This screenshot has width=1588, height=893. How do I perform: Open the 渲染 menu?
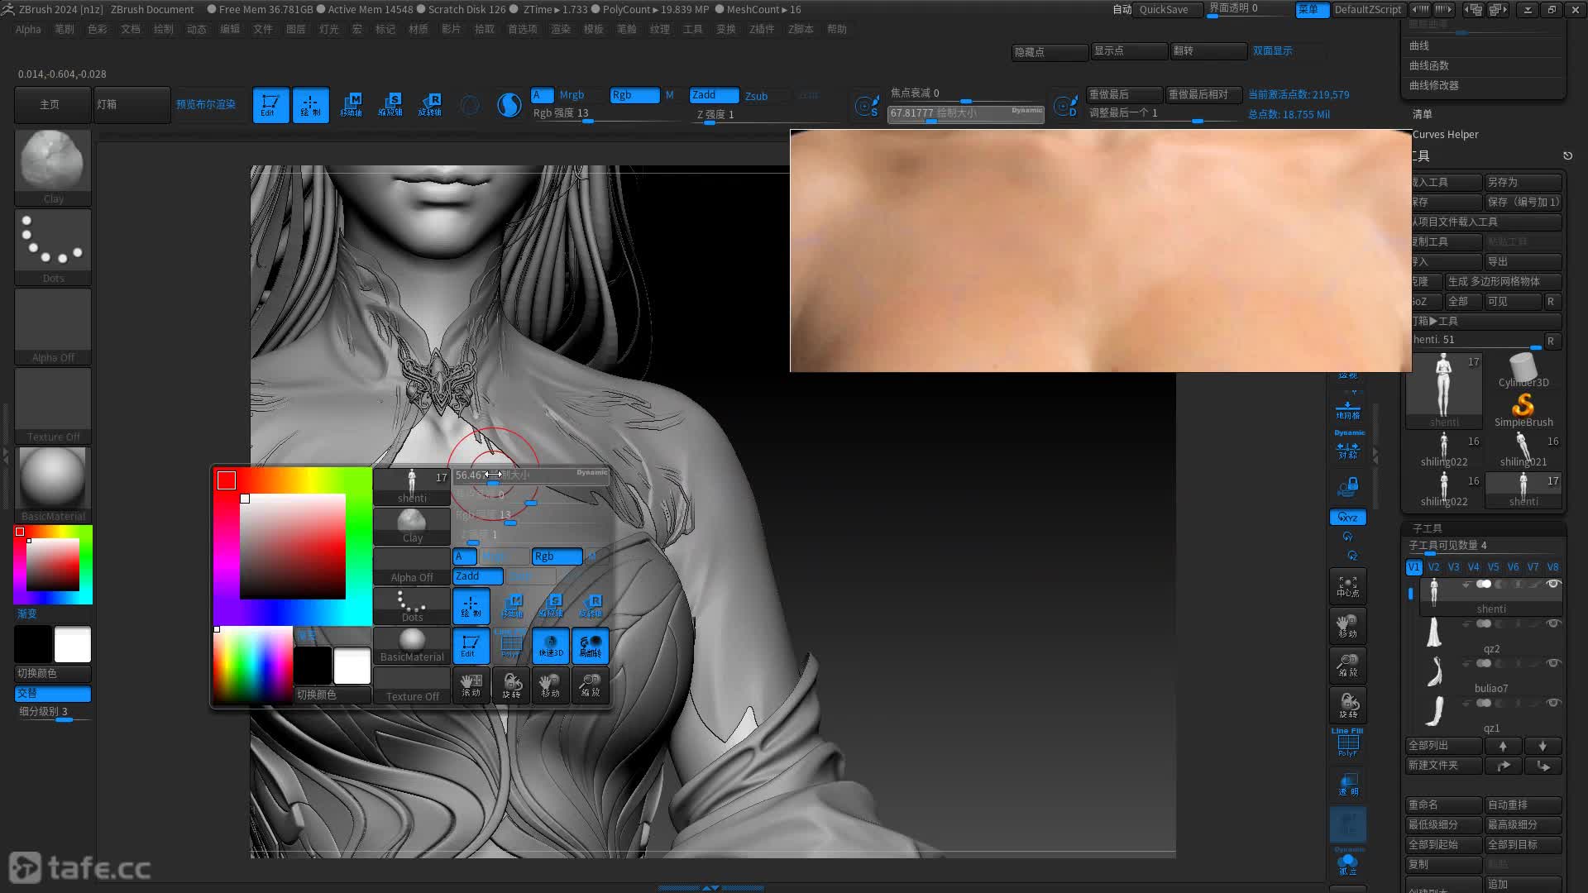coord(561,29)
